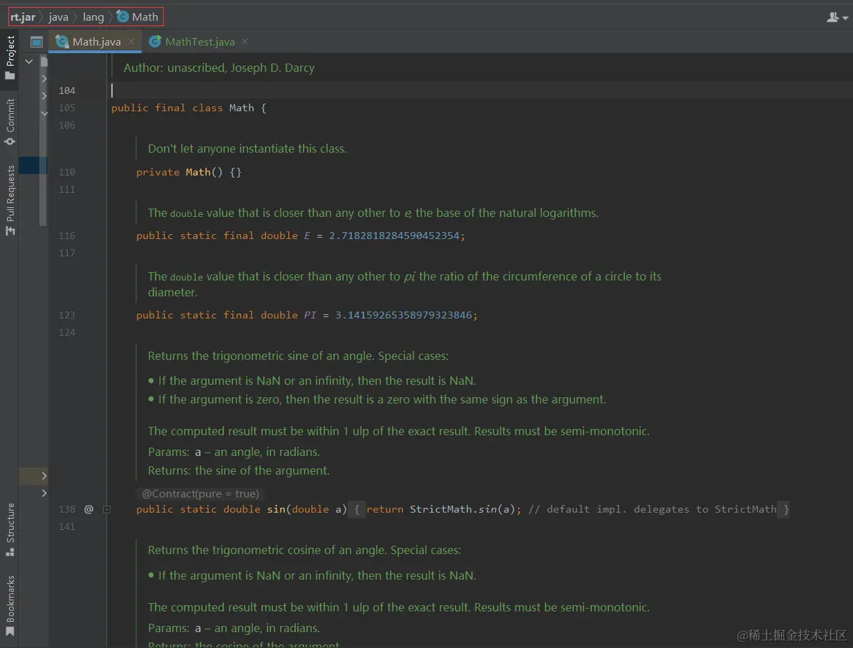853x648 pixels.
Task: Select java in the navigation breadcrumb
Action: click(x=58, y=17)
